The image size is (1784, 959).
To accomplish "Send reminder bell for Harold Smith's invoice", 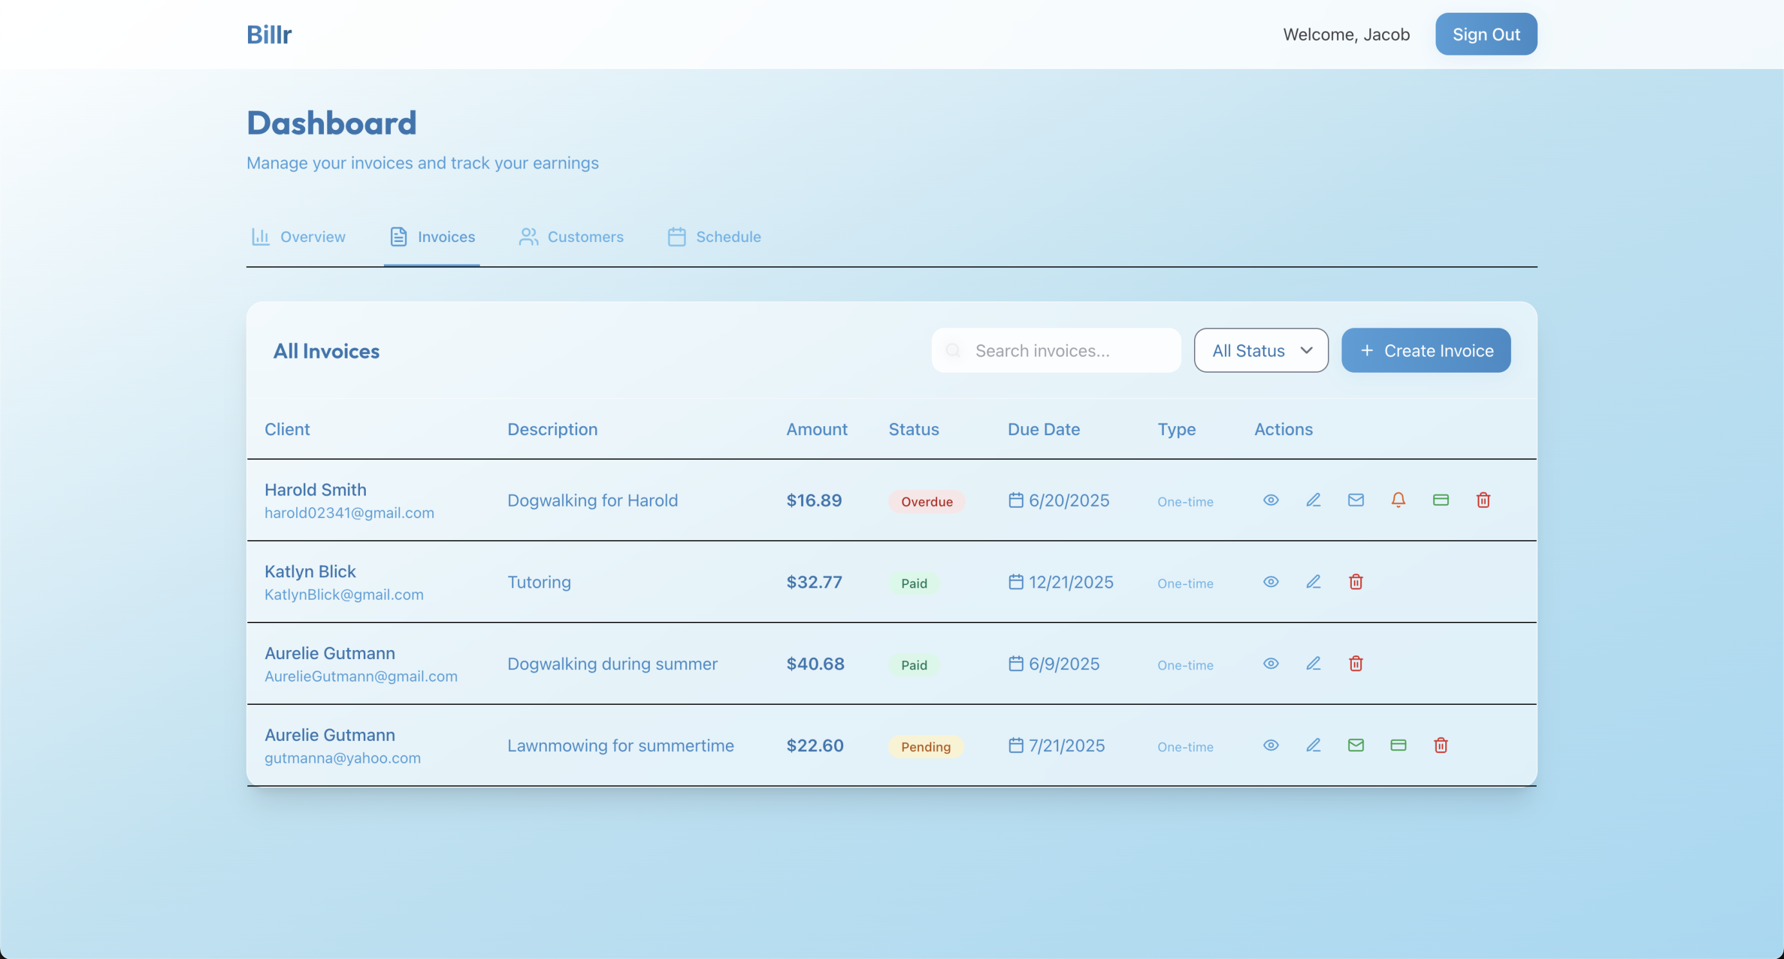I will [x=1398, y=499].
